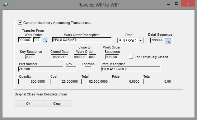Image resolution: width=197 pixels, height=120 pixels.
Task: Select the Price 0.0000 field
Action: pos(126,81)
